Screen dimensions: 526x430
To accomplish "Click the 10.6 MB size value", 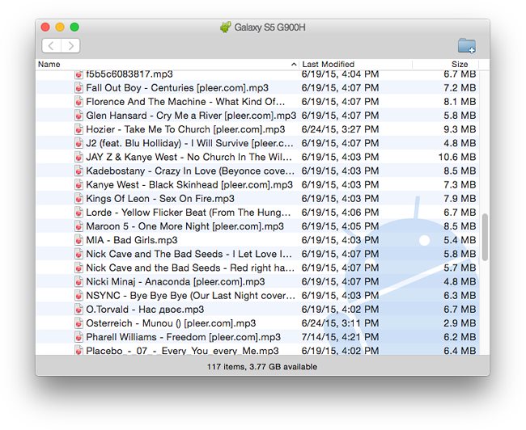I will coord(457,157).
